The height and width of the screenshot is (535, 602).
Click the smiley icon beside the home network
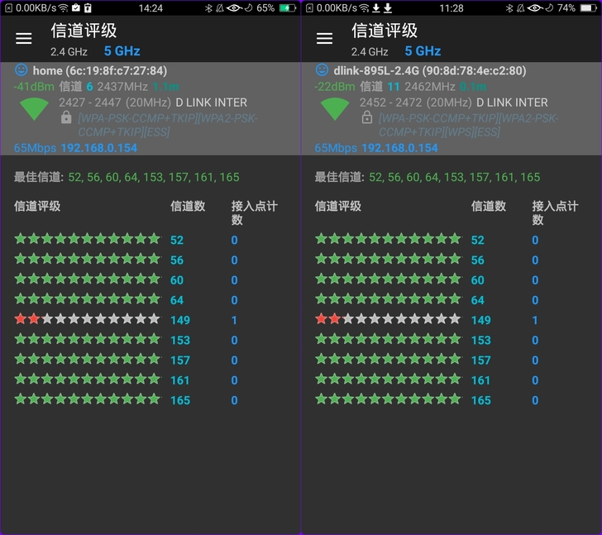pos(21,70)
